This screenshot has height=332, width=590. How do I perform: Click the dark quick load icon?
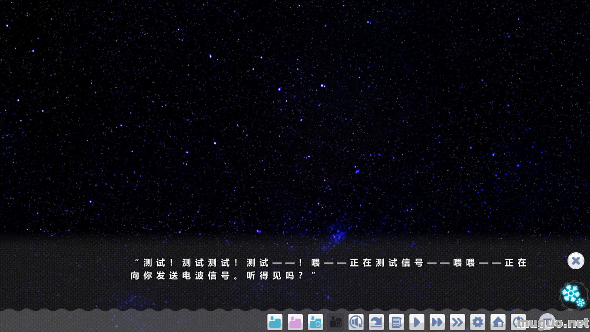point(336,322)
